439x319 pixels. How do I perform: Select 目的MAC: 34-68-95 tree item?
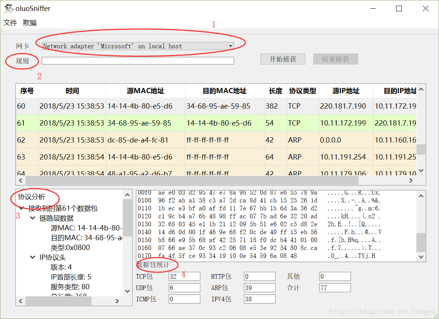(x=87, y=238)
